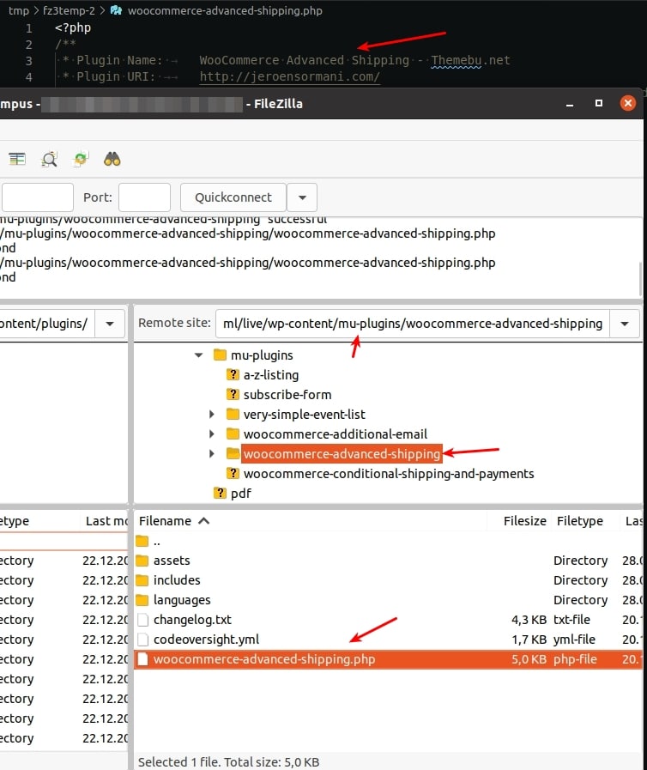Open the jeroensormani.com link in editor
Image resolution: width=647 pixels, height=770 pixels.
click(290, 76)
